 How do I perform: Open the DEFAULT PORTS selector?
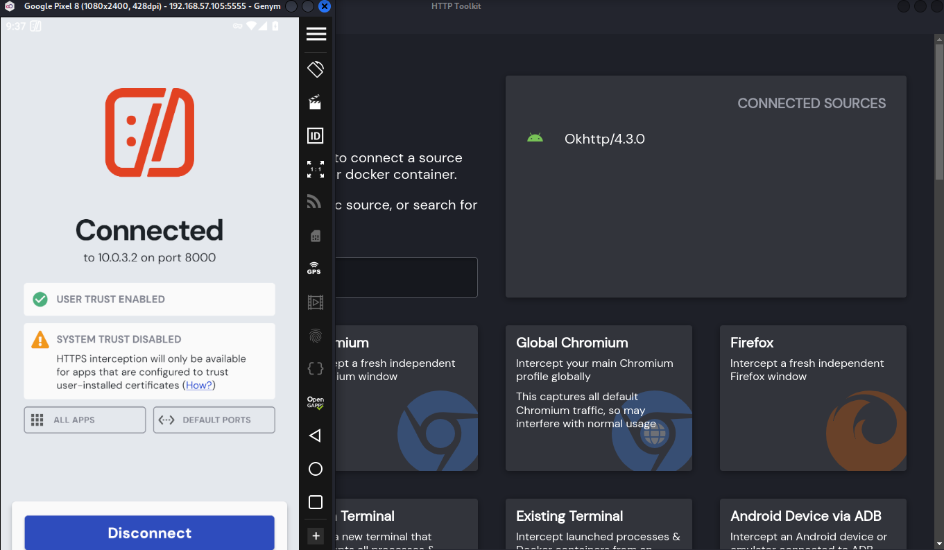pos(214,420)
